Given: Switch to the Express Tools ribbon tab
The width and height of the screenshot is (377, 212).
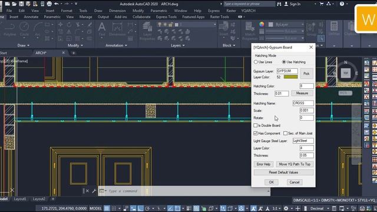Looking at the screenshot, I should [166, 17].
